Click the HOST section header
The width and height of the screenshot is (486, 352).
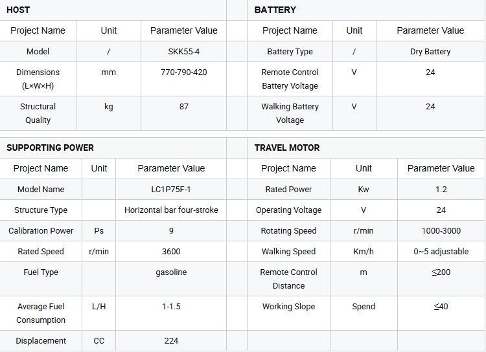click(18, 10)
